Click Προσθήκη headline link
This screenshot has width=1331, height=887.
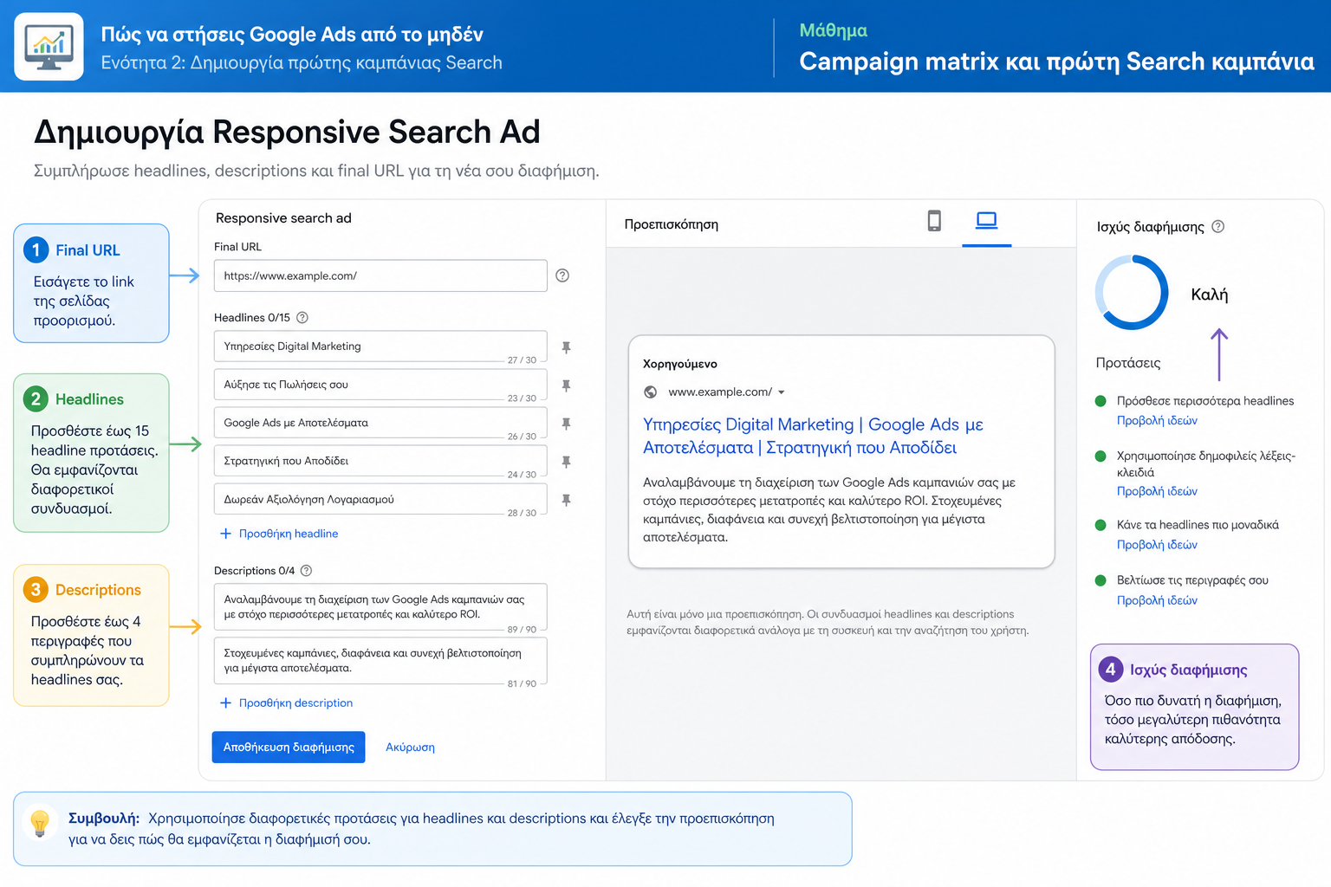point(289,534)
